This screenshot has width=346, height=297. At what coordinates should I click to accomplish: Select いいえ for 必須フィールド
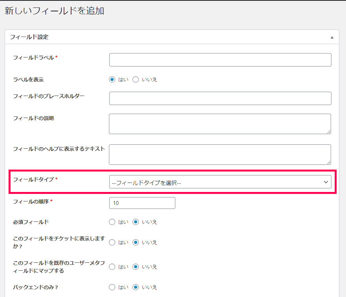coord(136,222)
